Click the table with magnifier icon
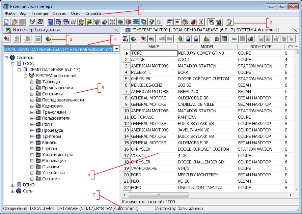Viewport: 302px width, 214px height. [58, 22]
